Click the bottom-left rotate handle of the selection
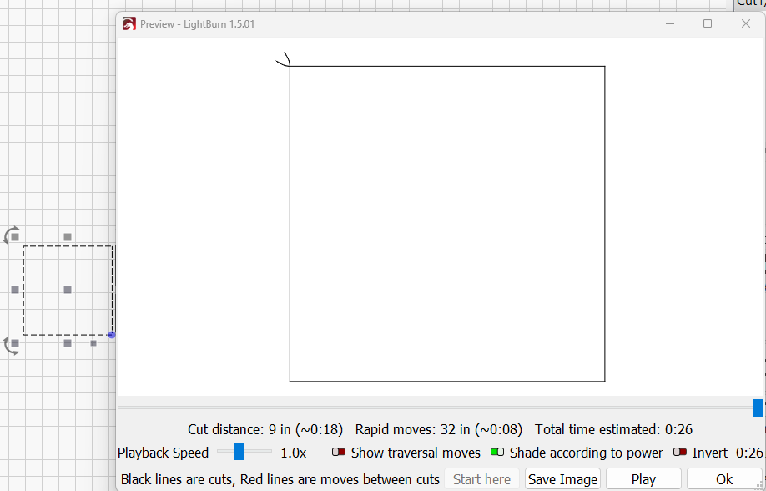The height and width of the screenshot is (491, 766). (x=12, y=345)
